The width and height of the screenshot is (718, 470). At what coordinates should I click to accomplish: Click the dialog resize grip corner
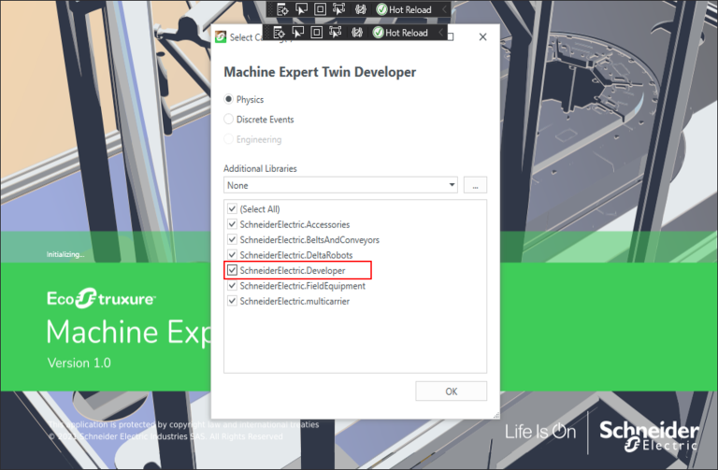coord(496,416)
